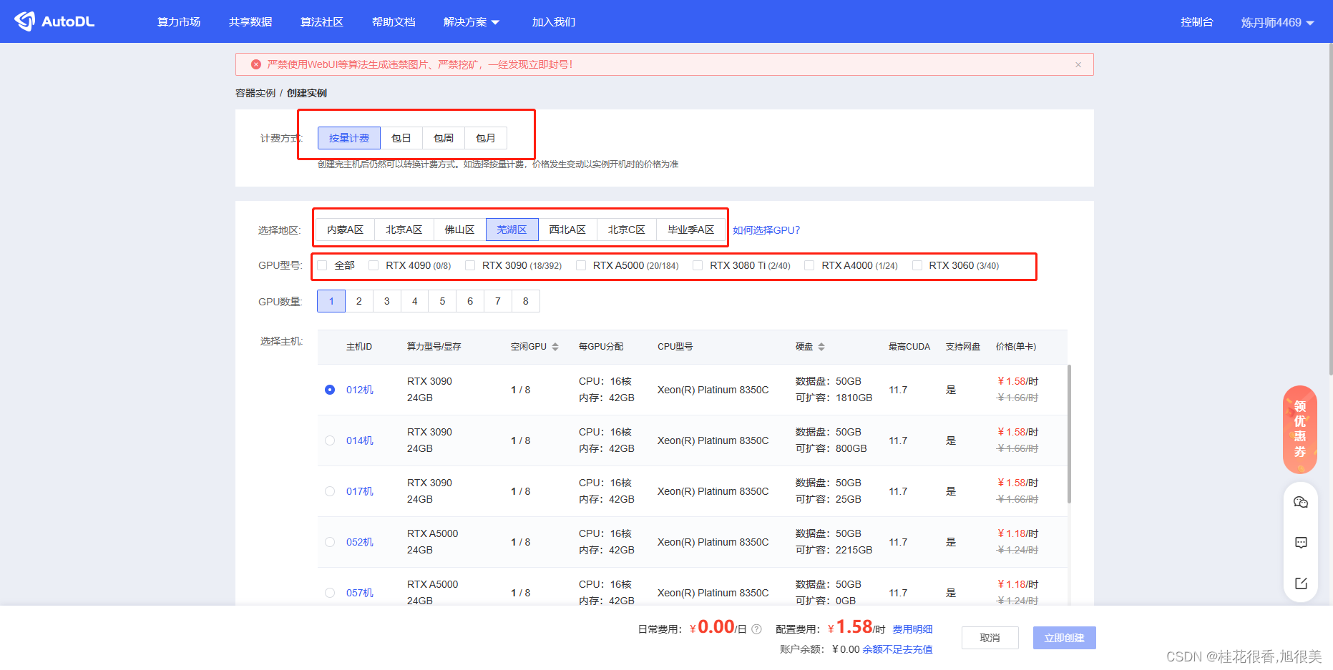This screenshot has width=1333, height=670.
Task: Open 算力市场 in top navigation
Action: coord(179,22)
